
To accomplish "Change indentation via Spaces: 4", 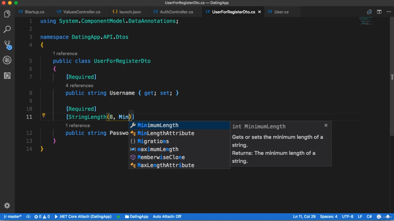I will tap(329, 217).
